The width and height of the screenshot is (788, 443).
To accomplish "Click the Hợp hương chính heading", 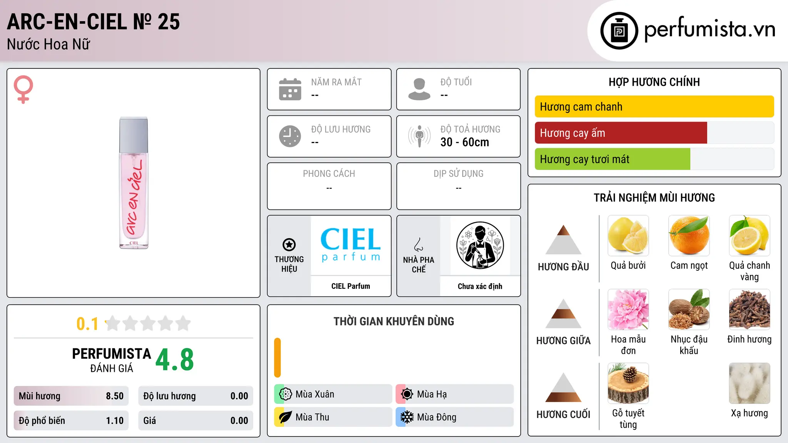I will (x=654, y=82).
